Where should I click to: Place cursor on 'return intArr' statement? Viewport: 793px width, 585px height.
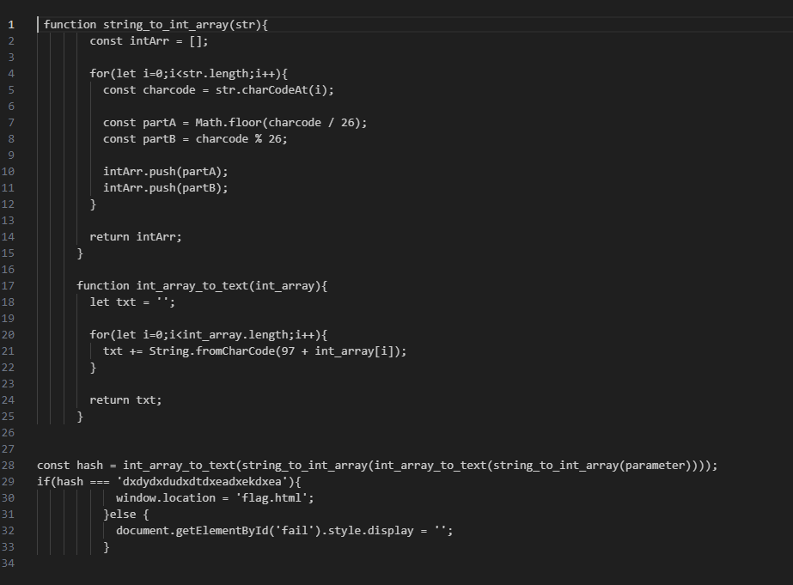(x=136, y=236)
